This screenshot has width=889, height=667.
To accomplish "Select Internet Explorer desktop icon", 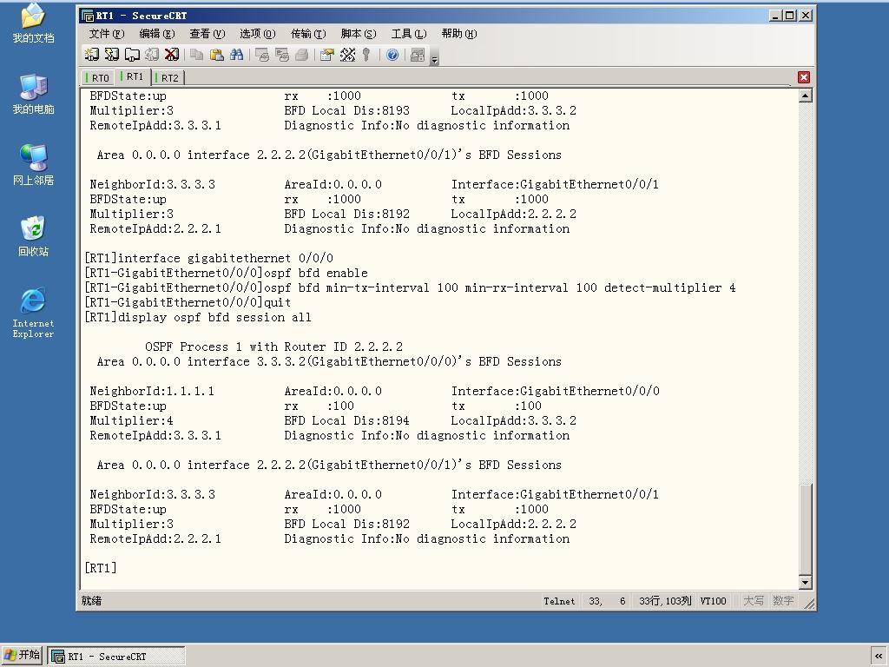I will coord(33,313).
